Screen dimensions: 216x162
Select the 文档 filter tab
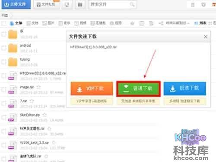[x=32, y=23]
